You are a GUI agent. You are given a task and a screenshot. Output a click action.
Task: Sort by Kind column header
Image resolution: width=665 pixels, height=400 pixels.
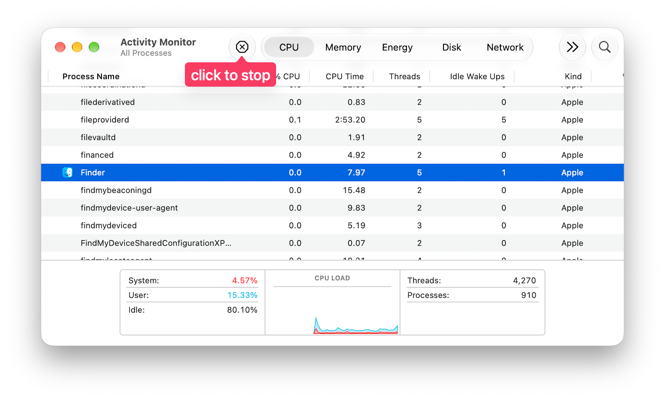[573, 77]
